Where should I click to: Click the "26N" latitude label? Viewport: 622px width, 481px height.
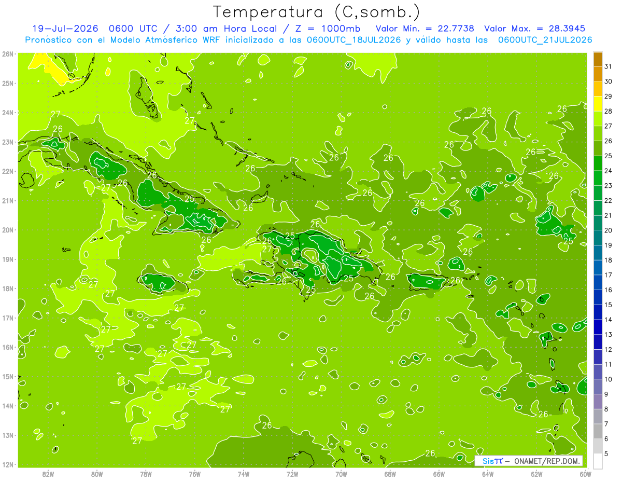[x=7, y=54]
